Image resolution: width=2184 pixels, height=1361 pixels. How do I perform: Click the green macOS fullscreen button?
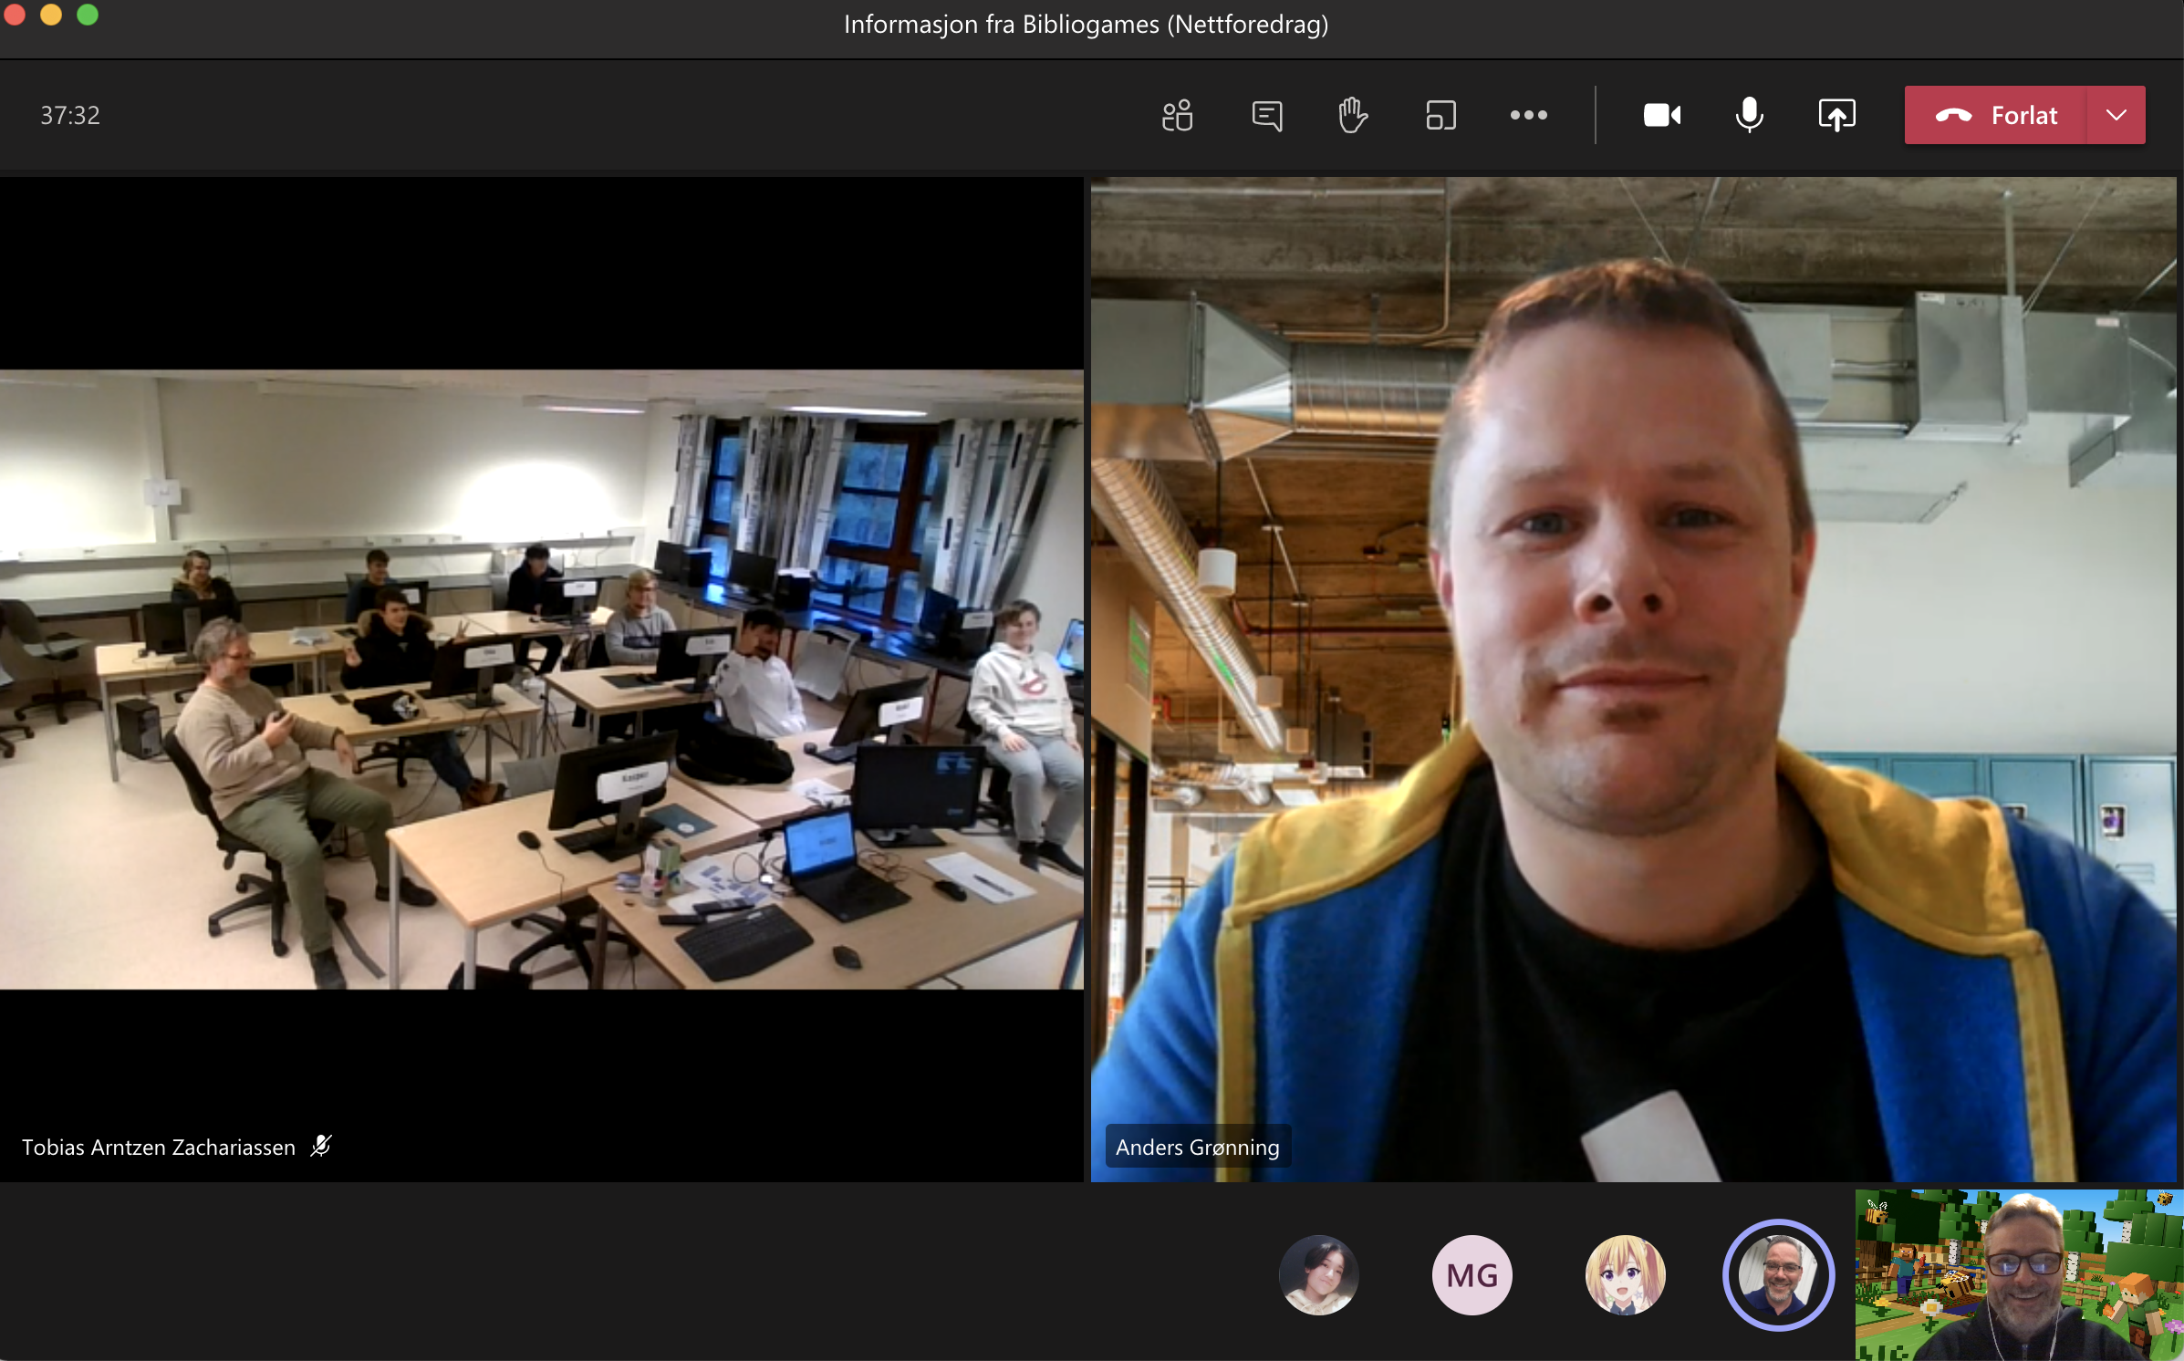[x=88, y=15]
